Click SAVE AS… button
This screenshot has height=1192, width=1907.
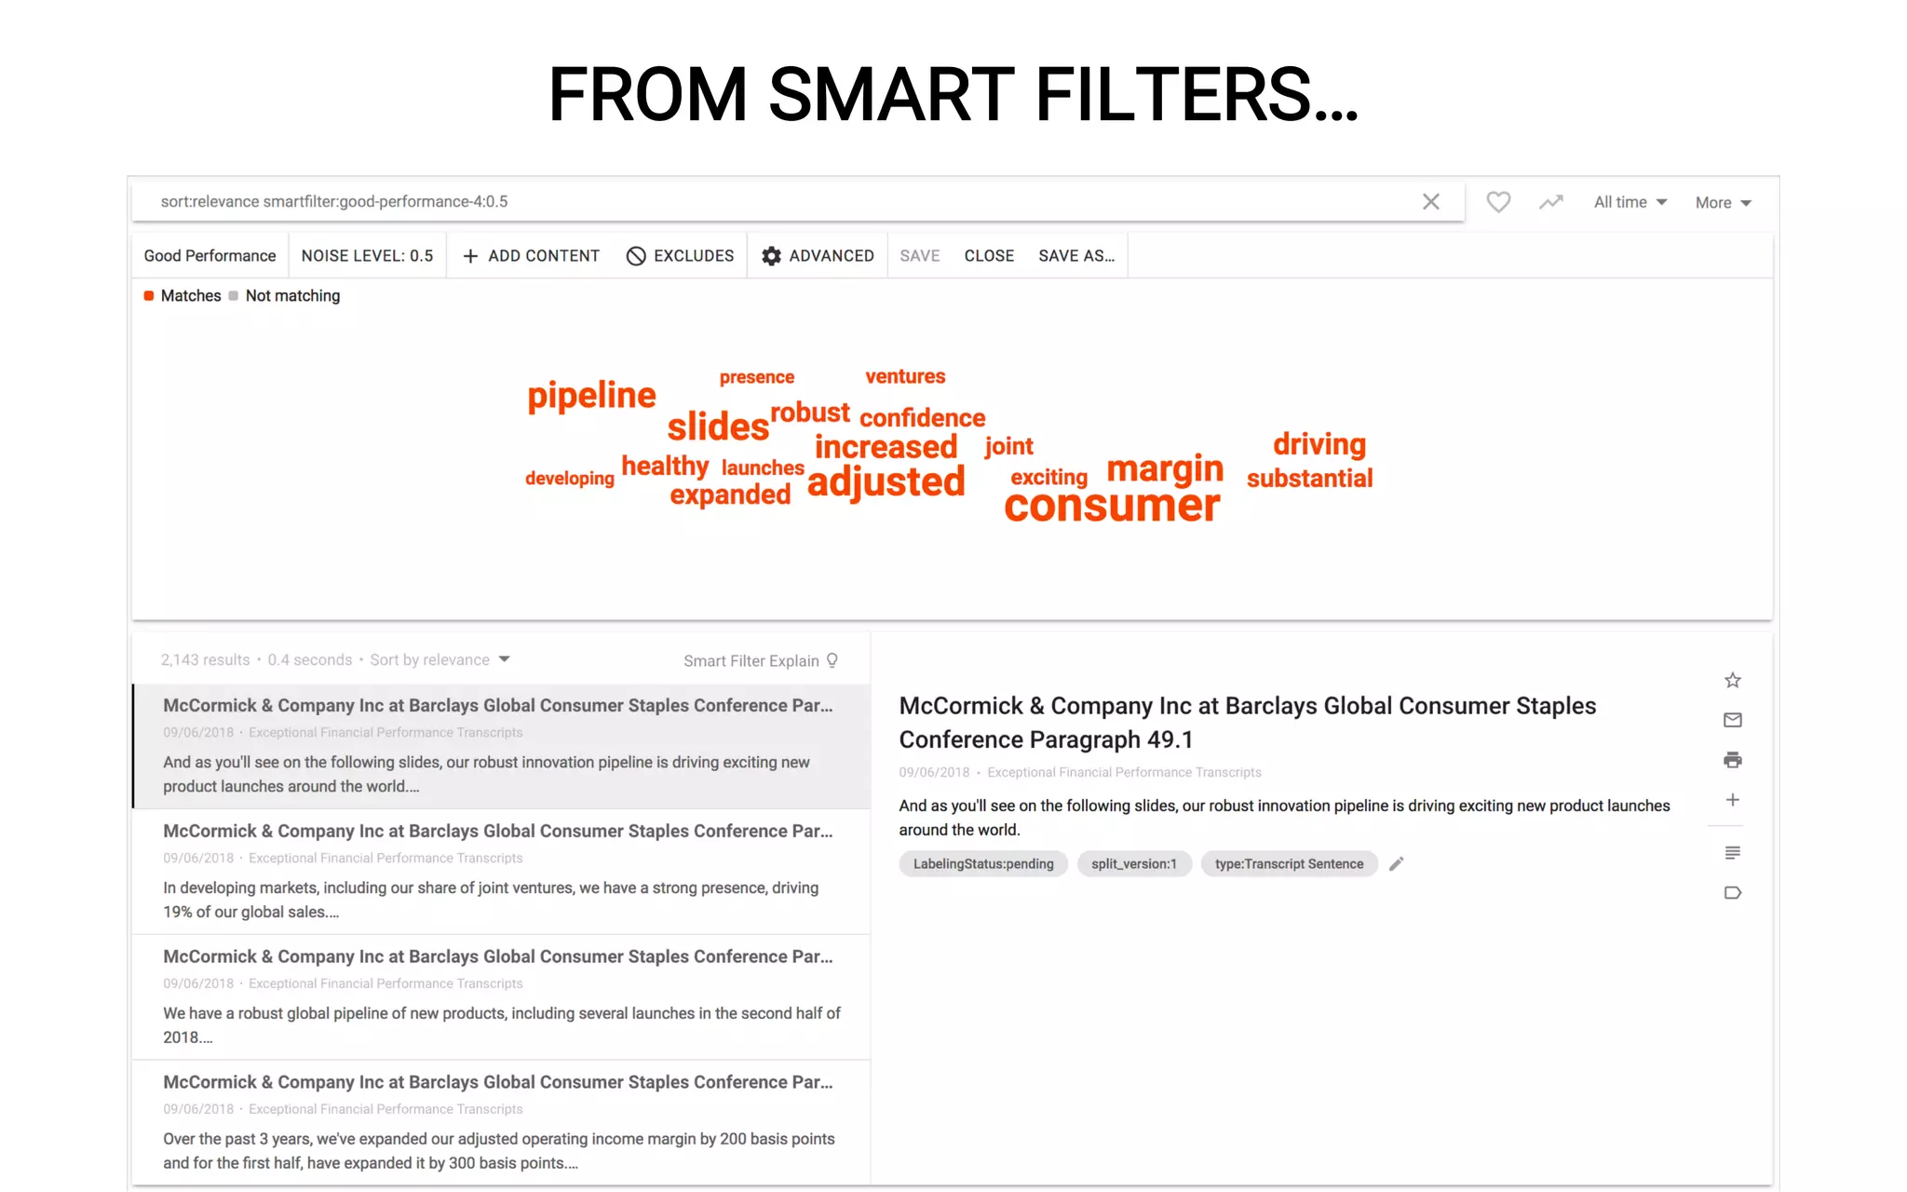tap(1076, 255)
